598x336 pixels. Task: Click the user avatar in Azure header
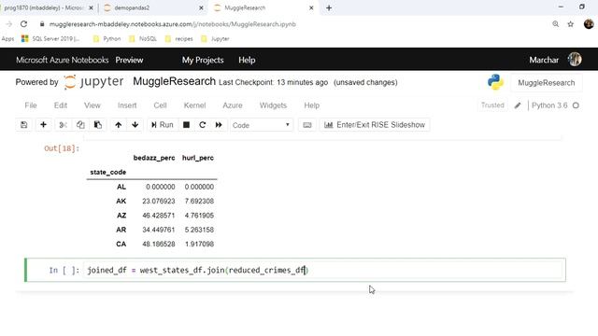click(575, 60)
